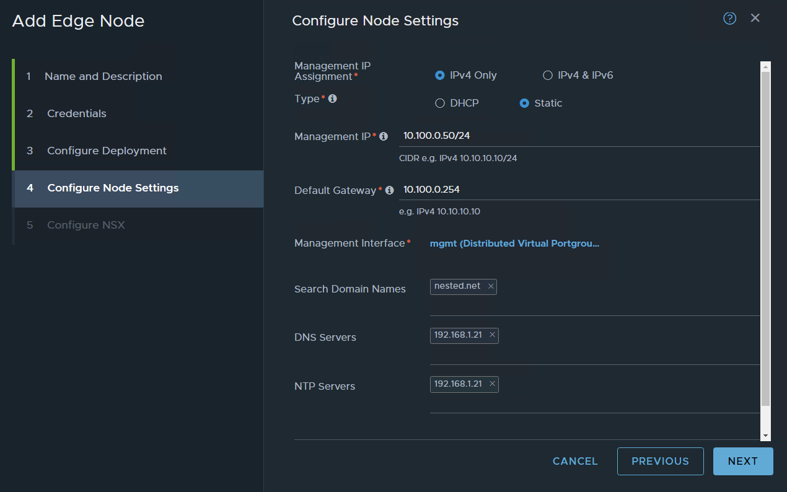The height and width of the screenshot is (492, 787).
Task: Switch management IP type to DHCP
Action: coord(440,103)
